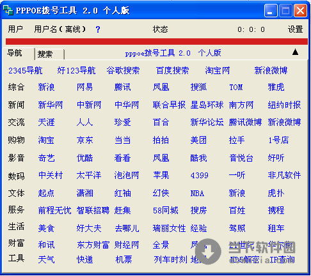This screenshot has width=311, height=276.
Task: Click the 58同城 link
Action: tap(166, 211)
